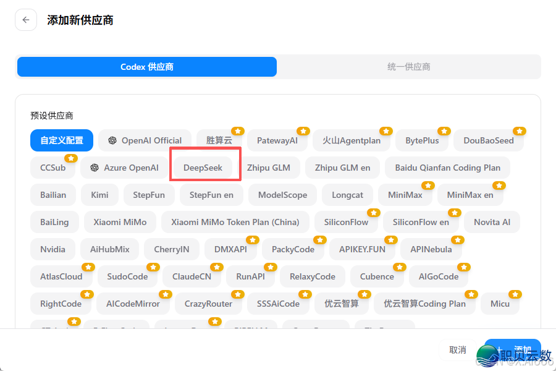Viewport: 556px width, 371px height.
Task: Choose Novita AI provider preset
Action: point(492,222)
